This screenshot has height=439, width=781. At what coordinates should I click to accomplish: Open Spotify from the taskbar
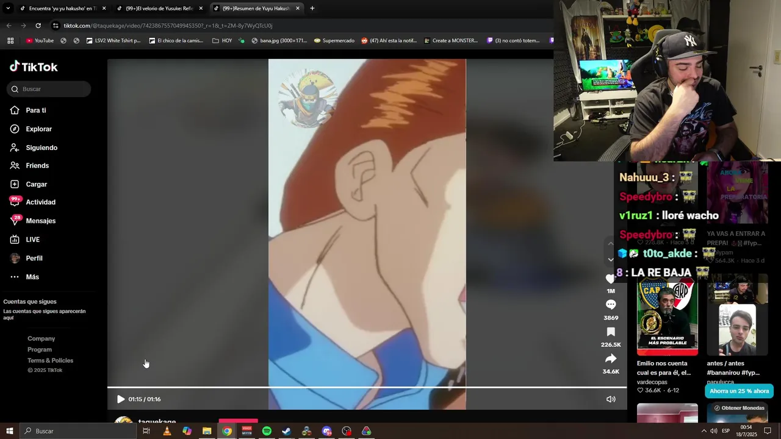coord(267,431)
